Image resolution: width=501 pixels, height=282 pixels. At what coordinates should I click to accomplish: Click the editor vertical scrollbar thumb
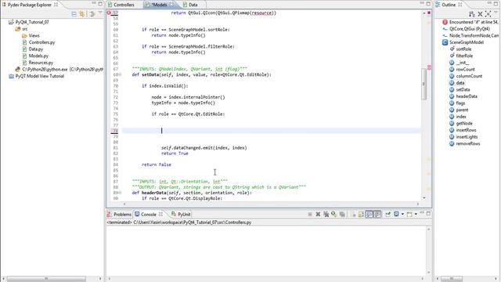point(424,84)
